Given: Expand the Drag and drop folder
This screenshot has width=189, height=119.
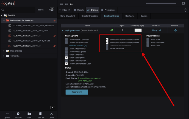Looking at the screenshot, I should point(4,51).
